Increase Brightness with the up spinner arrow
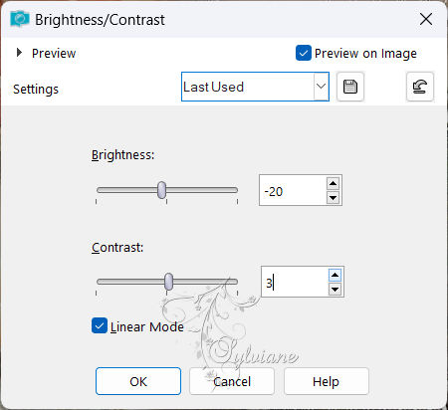 tap(333, 183)
